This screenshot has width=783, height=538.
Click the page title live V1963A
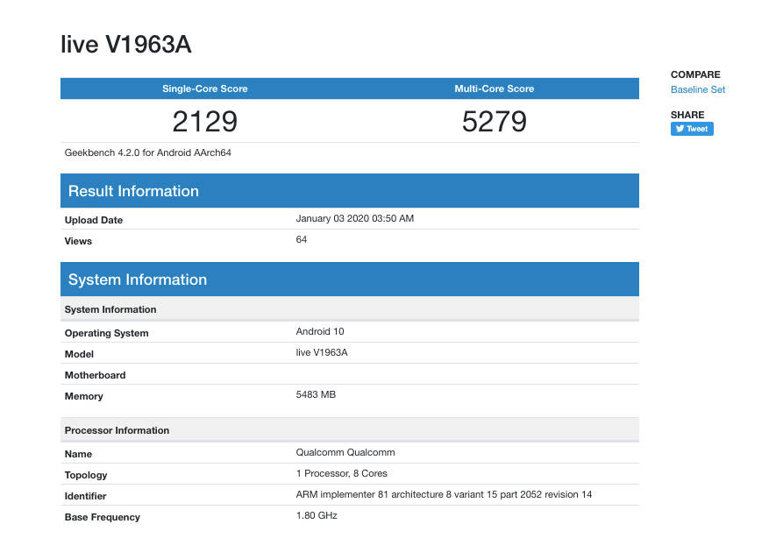coord(125,44)
